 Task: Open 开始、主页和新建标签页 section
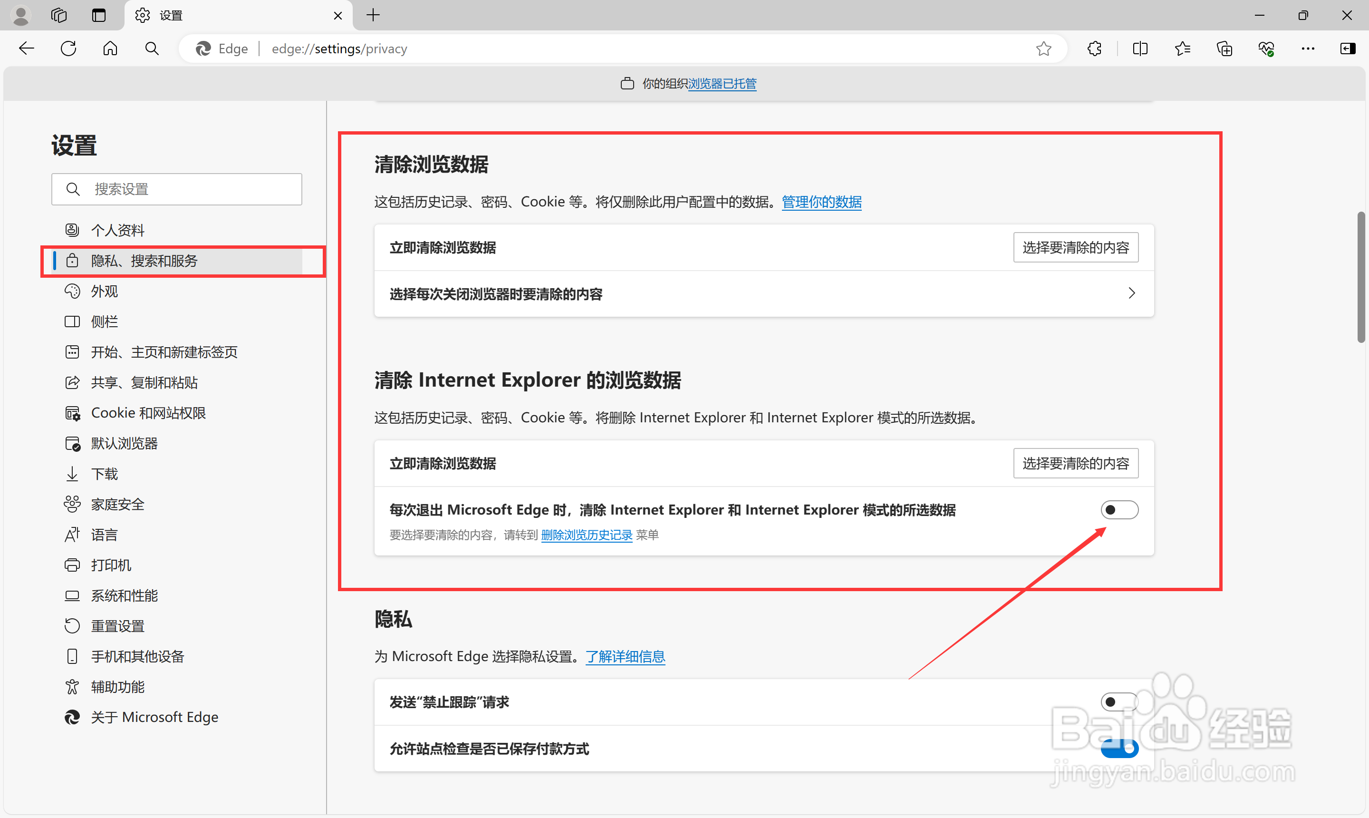[176, 351]
